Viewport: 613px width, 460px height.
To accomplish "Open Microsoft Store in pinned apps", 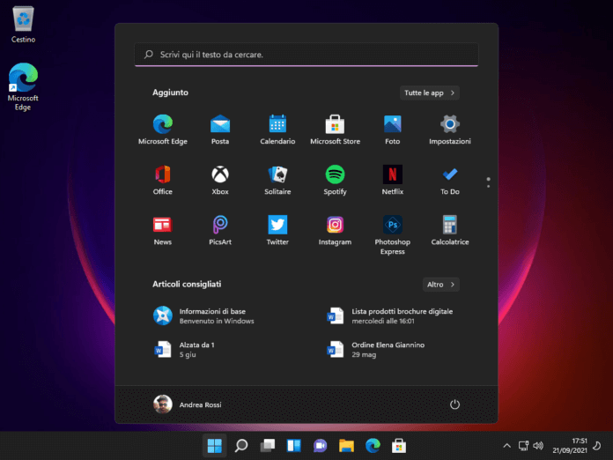I will [335, 130].
